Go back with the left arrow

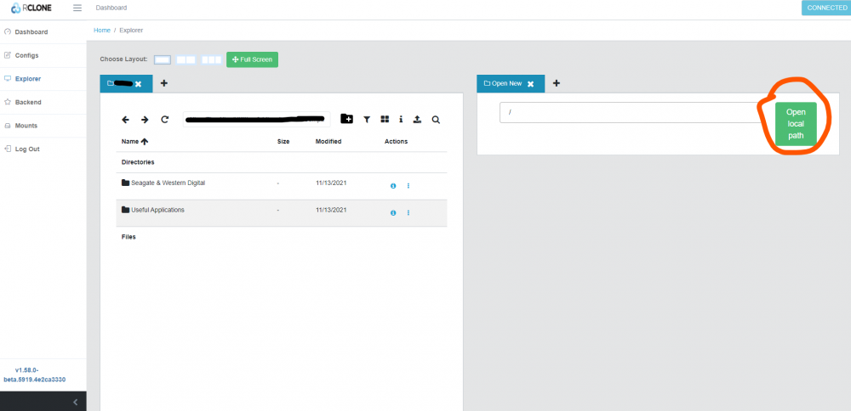point(125,120)
